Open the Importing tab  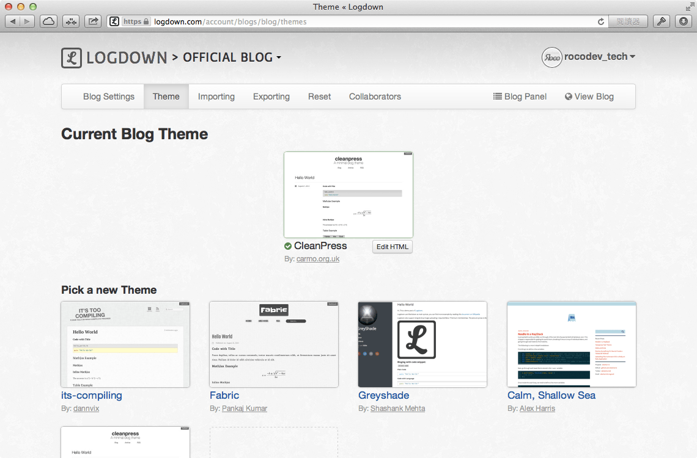point(216,96)
